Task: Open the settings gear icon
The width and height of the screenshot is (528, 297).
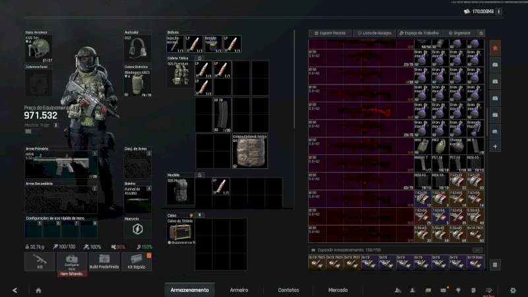Action: (x=513, y=290)
